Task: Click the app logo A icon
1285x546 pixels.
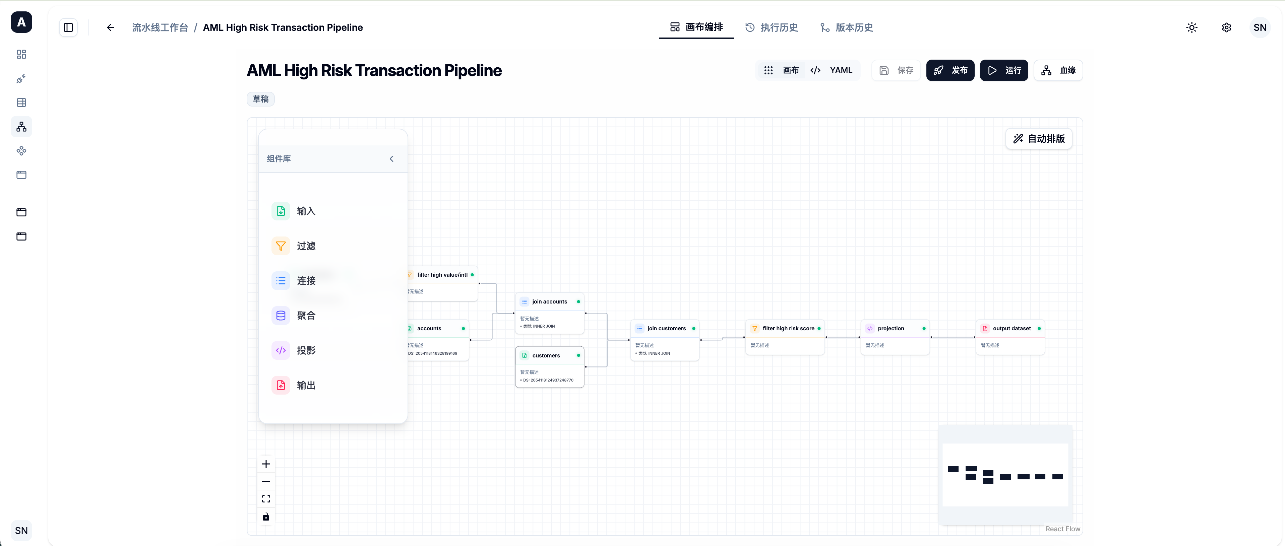Action: (x=21, y=22)
